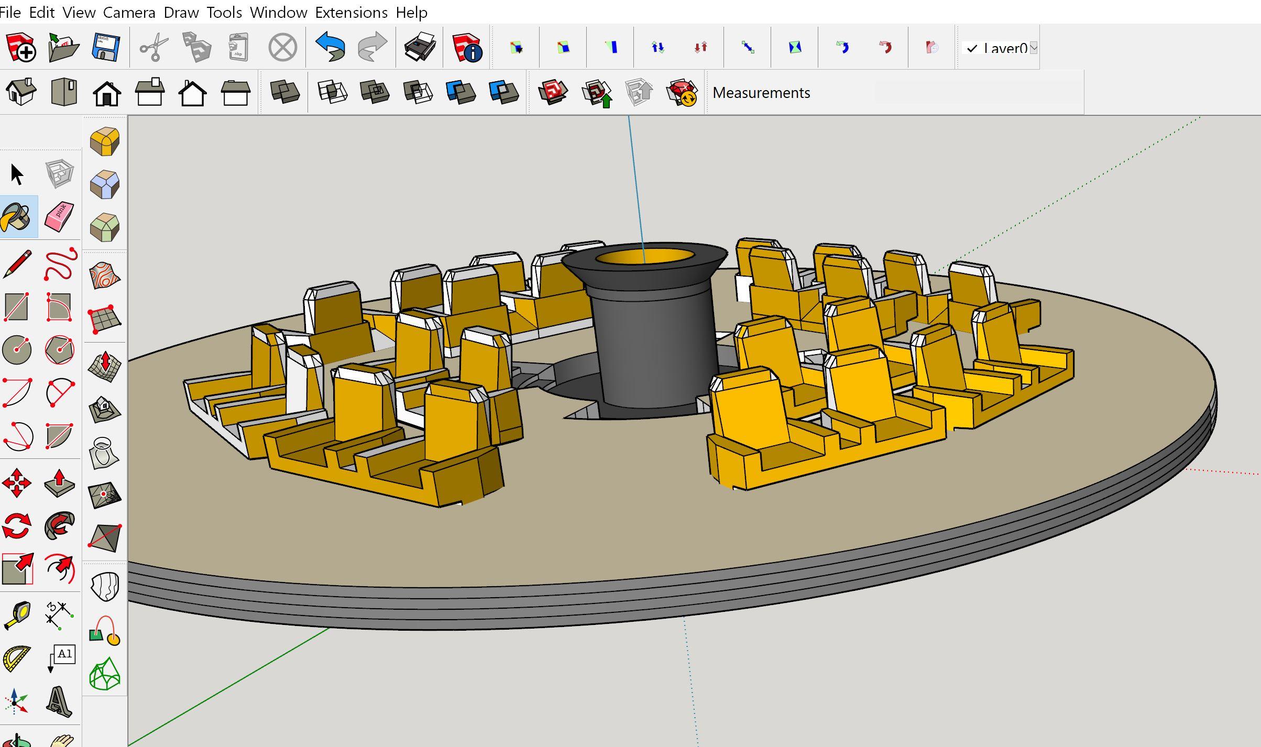
Task: Select the Freehand squiggle tool
Action: click(60, 263)
